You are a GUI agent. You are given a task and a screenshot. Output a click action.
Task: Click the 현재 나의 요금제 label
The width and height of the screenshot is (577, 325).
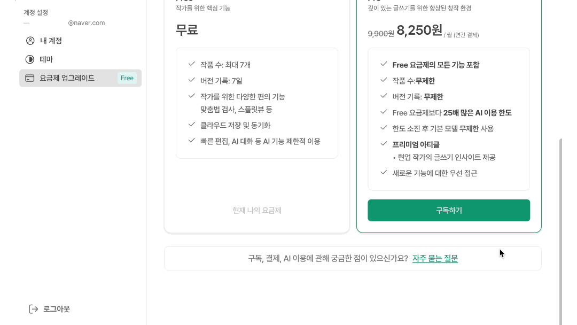point(257,211)
